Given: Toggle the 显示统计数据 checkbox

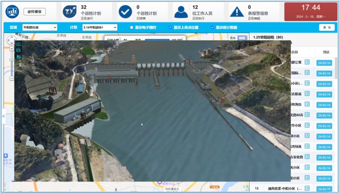Looking at the screenshot, I should point(212,28).
